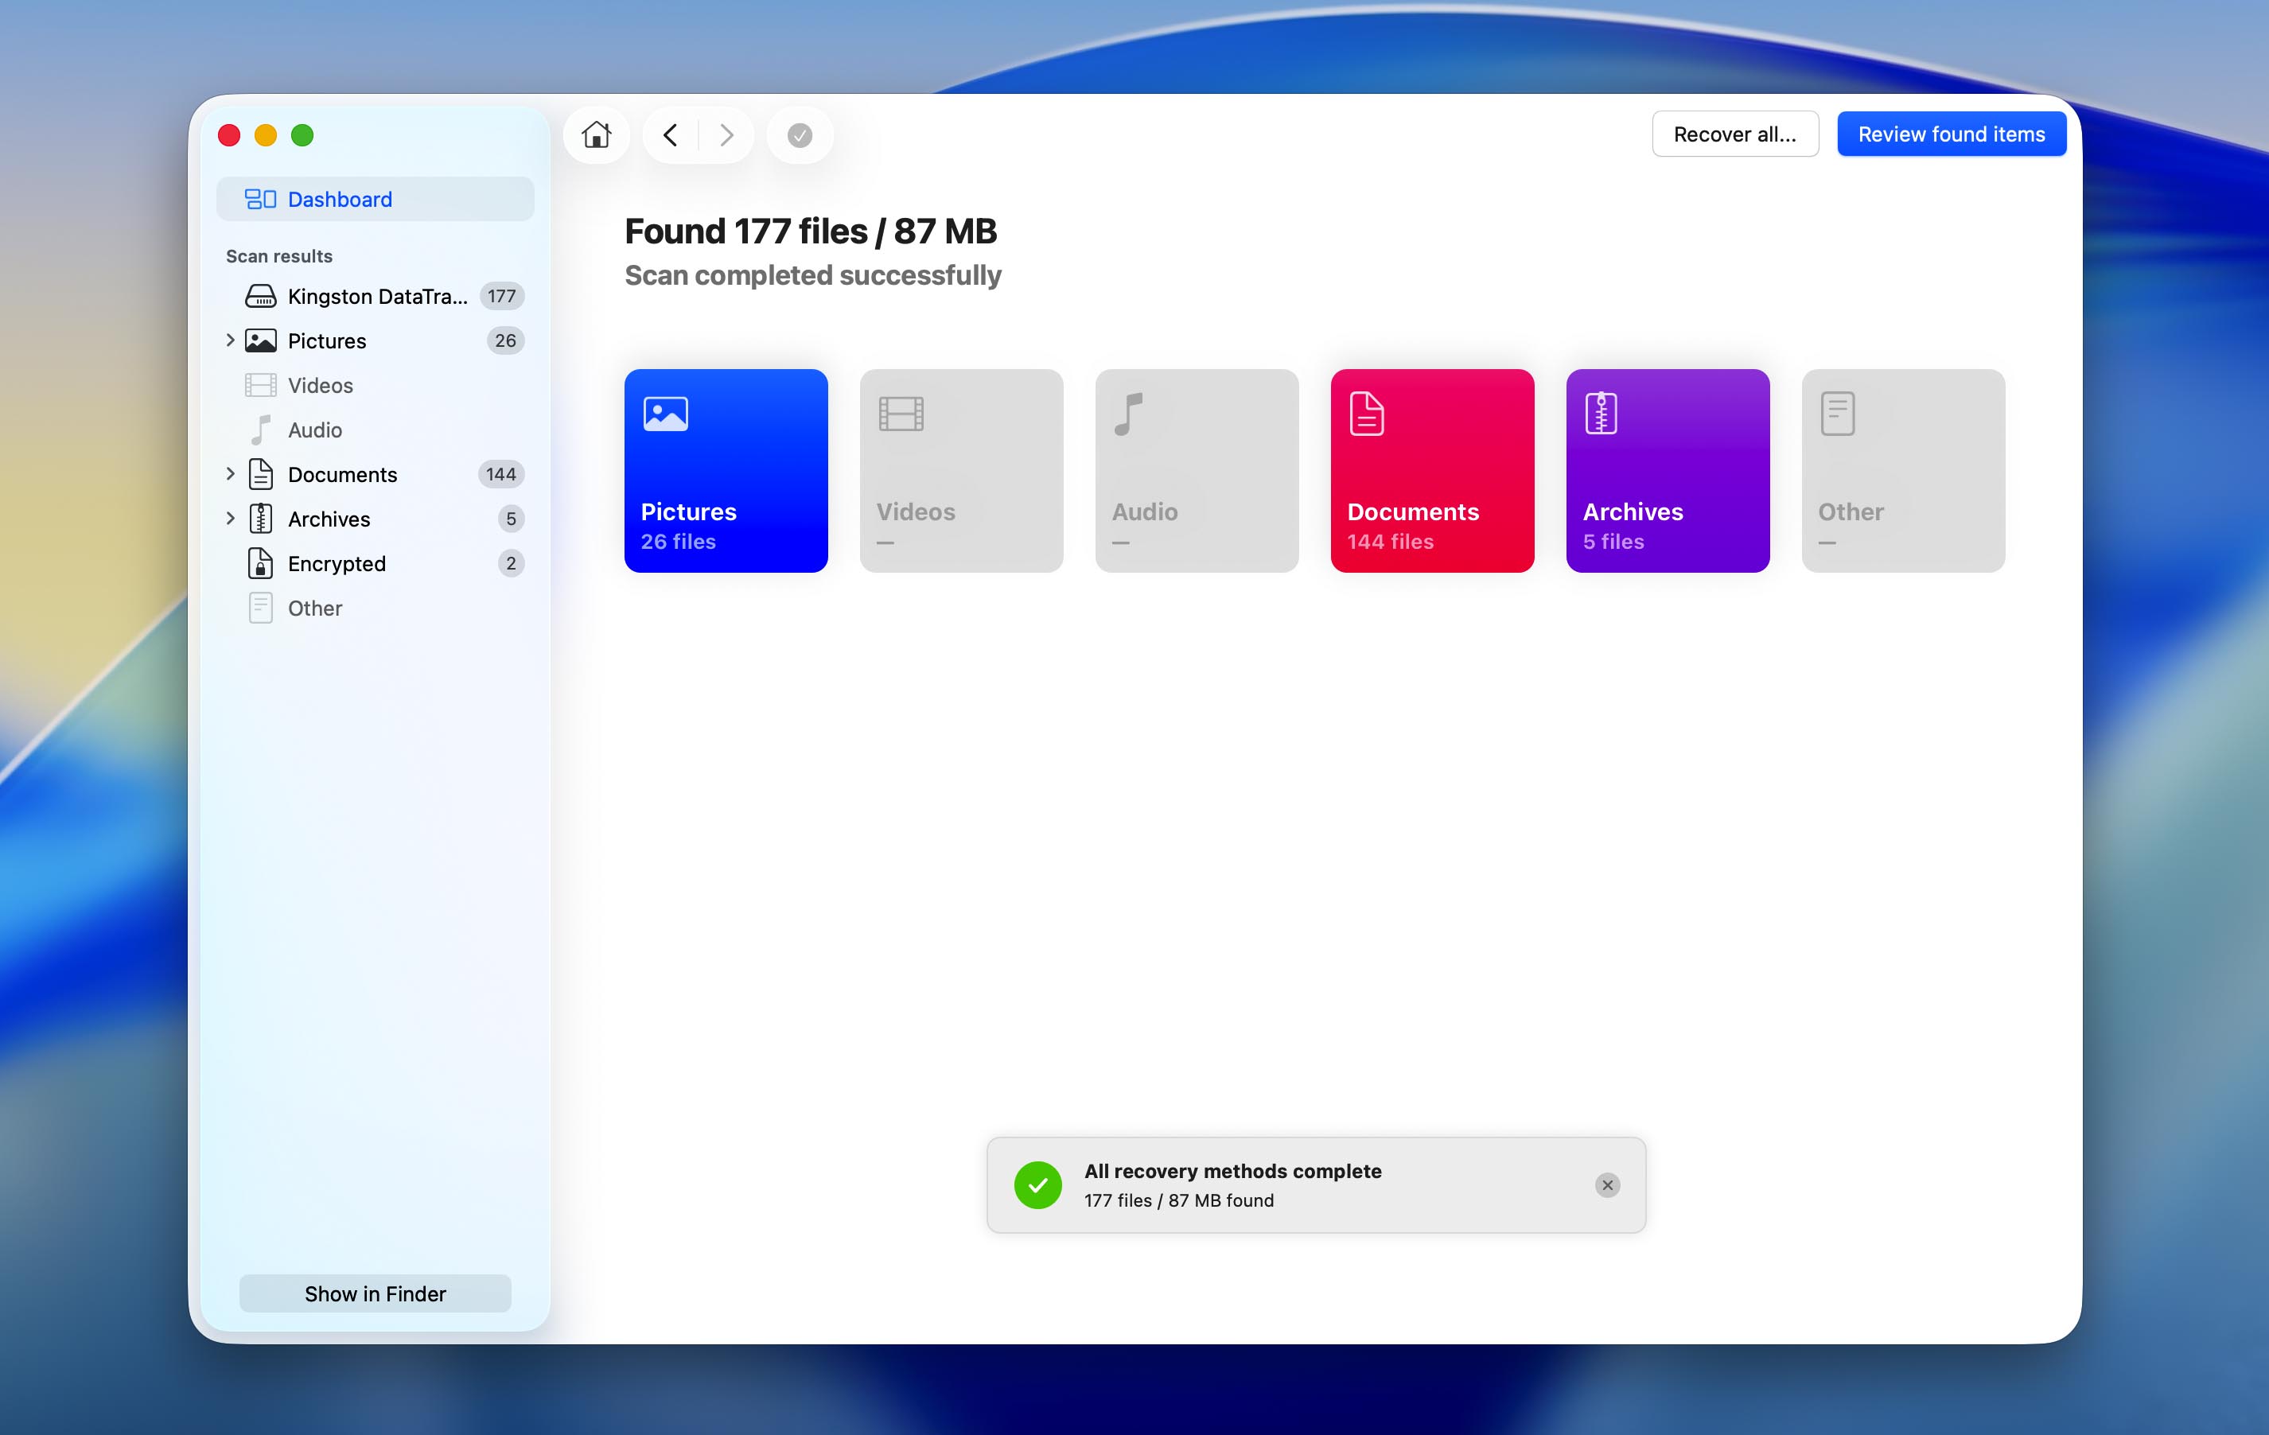Click Show in Finder button
The image size is (2269, 1435).
coord(375,1293)
